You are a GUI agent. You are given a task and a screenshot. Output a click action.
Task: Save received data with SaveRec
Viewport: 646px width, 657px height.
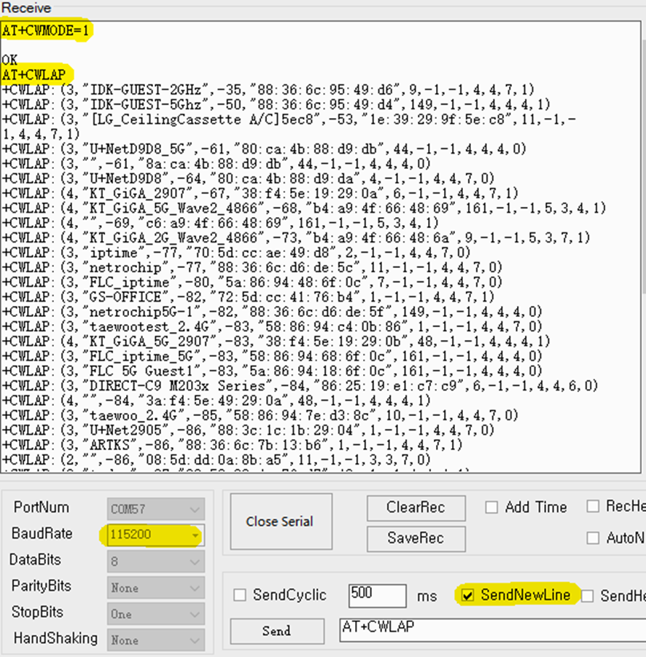click(416, 538)
